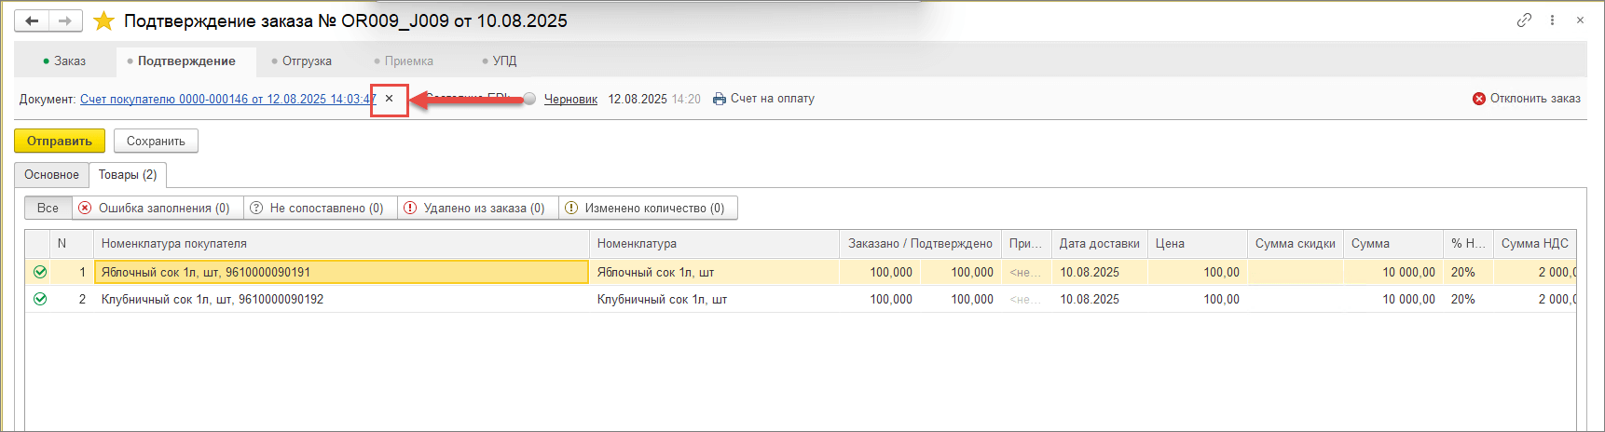This screenshot has width=1605, height=432.
Task: Click the forward navigation arrow
Action: [x=64, y=20]
